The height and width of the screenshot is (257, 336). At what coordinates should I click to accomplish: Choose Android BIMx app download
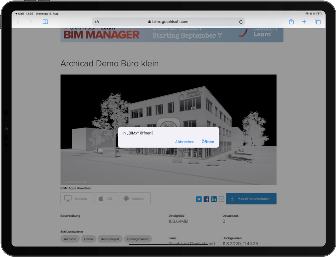click(x=135, y=198)
